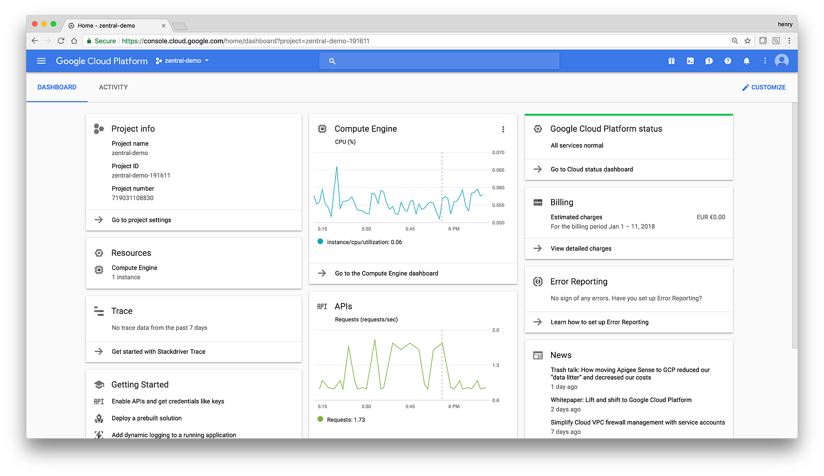Click the send feedback icon
824x476 pixels.
point(709,61)
